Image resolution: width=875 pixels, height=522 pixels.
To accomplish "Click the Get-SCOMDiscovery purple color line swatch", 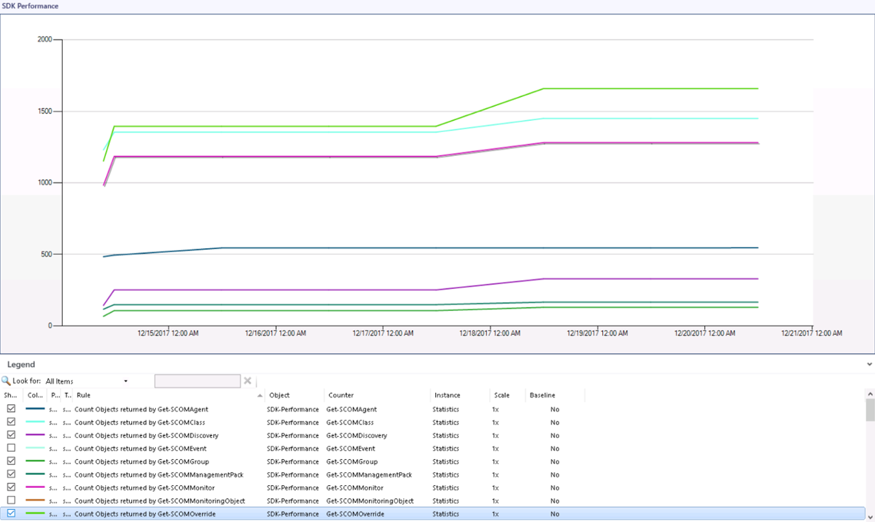I will pyautogui.click(x=35, y=435).
